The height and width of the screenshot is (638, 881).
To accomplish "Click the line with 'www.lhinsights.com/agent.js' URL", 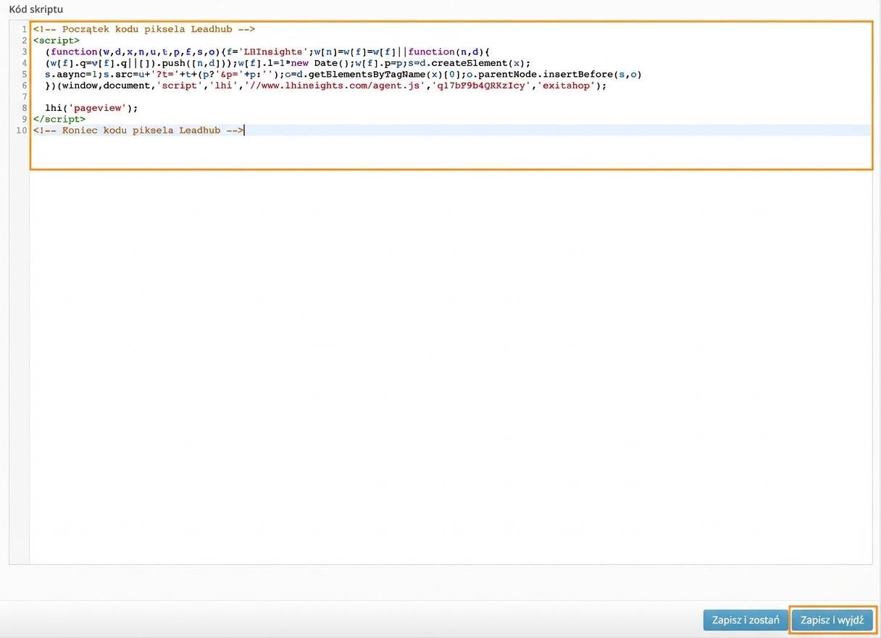I will coord(326,86).
